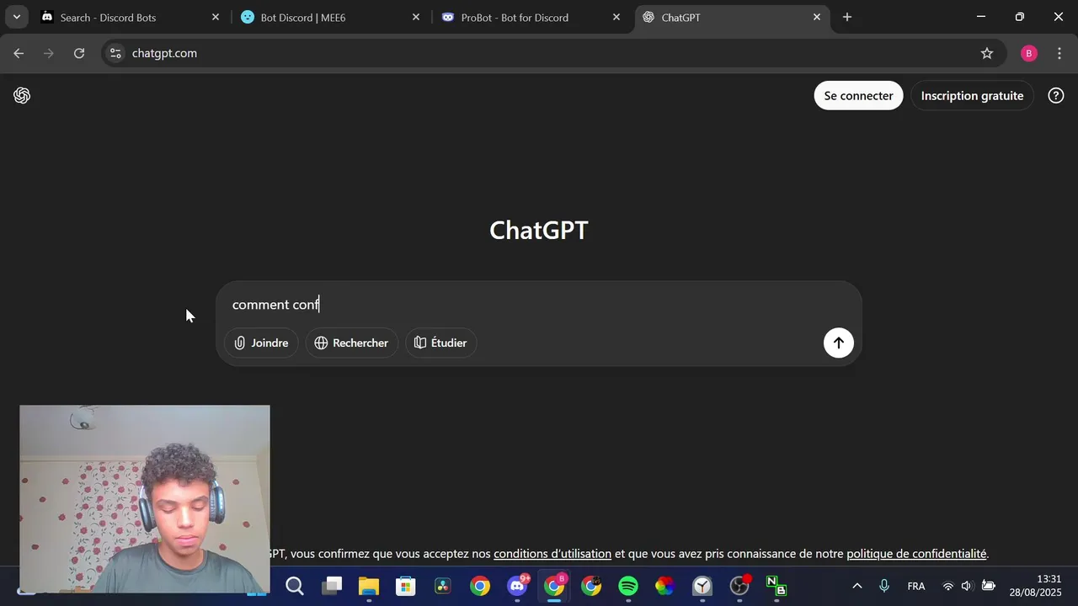
Task: Show hidden system tray icons
Action: [x=857, y=586]
